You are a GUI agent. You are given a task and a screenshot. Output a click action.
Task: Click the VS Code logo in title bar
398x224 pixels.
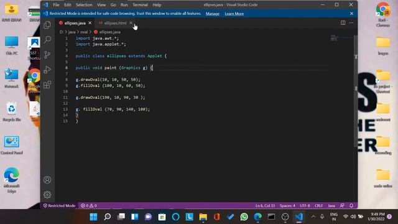[x=45, y=4]
